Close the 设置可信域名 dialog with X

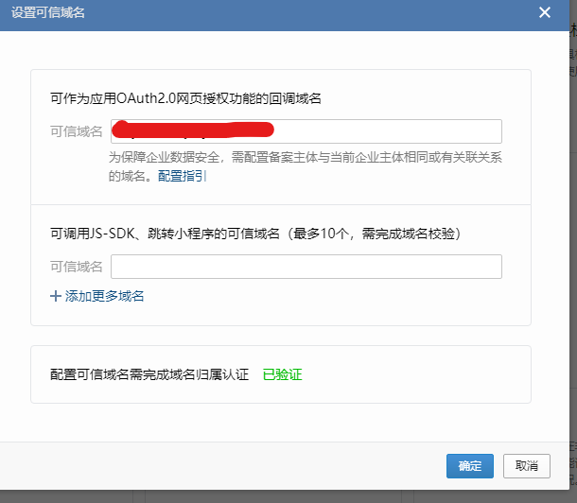[544, 12]
